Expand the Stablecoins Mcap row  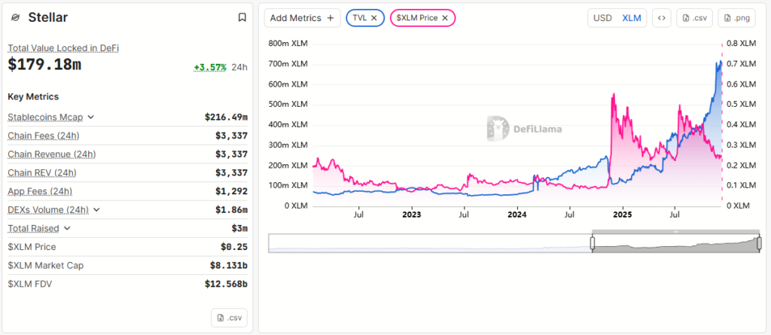point(91,117)
